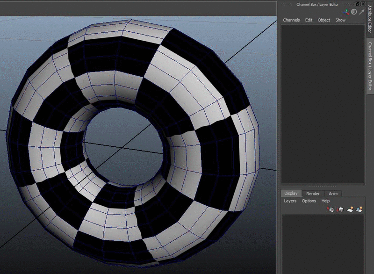
Task: Switch to the Render layer tab
Action: (313, 194)
